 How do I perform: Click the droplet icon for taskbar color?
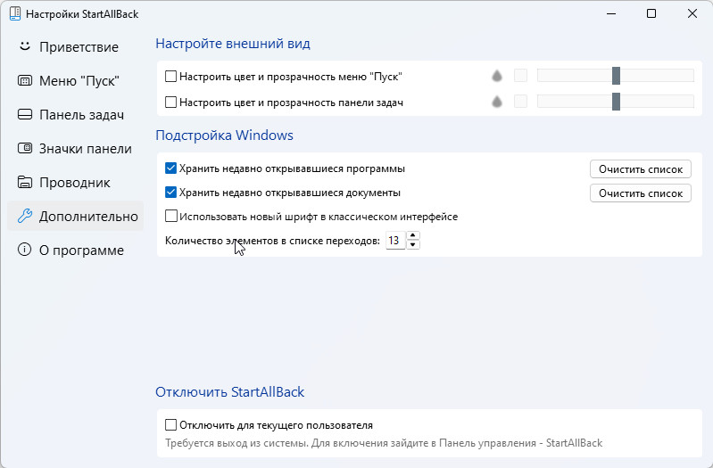coord(497,102)
